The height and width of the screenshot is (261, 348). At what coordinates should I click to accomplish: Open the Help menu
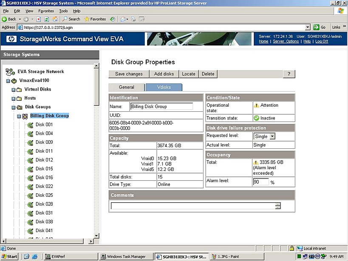pos(77,11)
